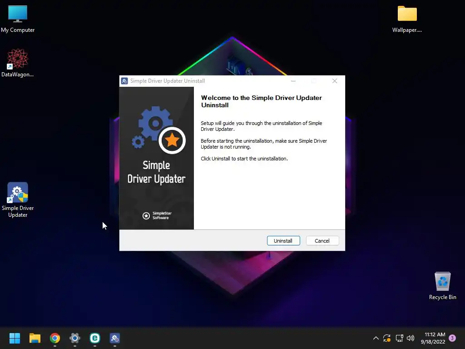This screenshot has width=465, height=349.
Task: Cancel the uninstallation
Action: pos(322,241)
